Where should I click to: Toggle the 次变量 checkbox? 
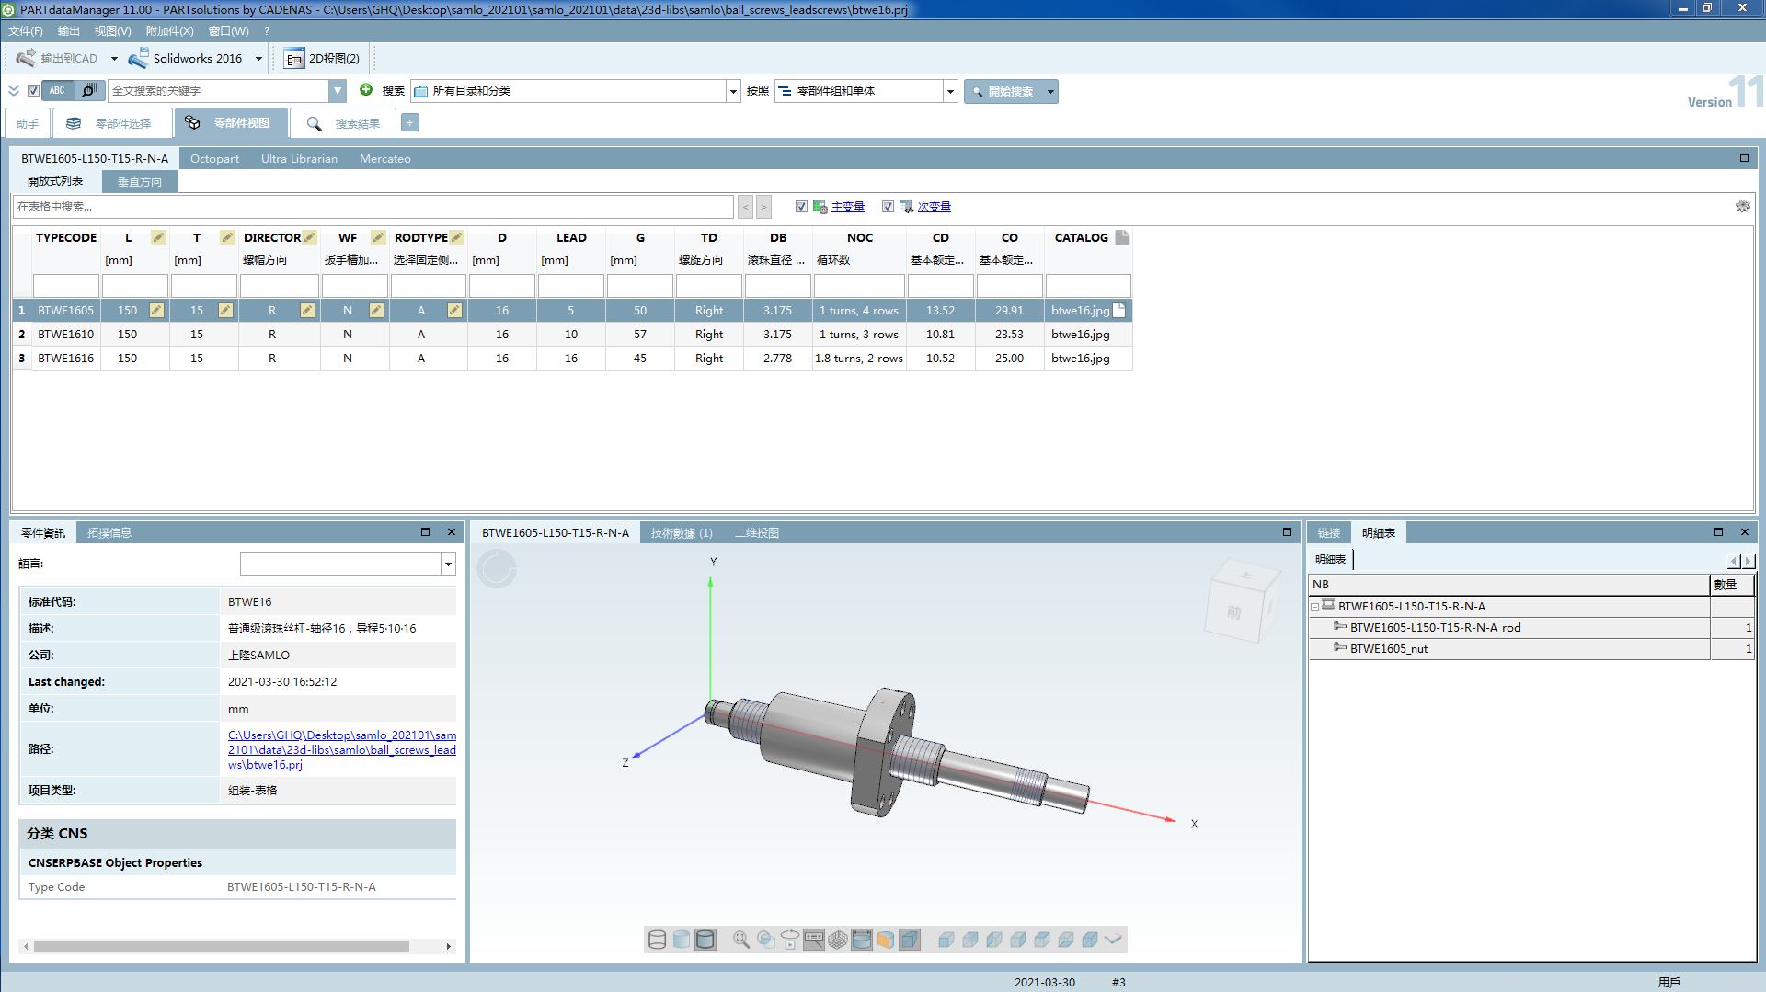(x=888, y=207)
